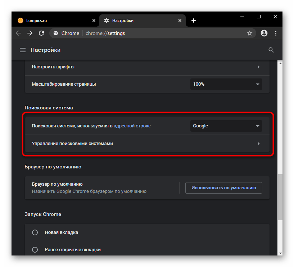Click the search settings magnifier icon
The width and height of the screenshot is (294, 267).
pos(271,50)
